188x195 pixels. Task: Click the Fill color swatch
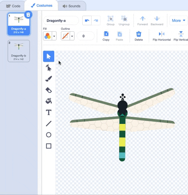point(47,36)
